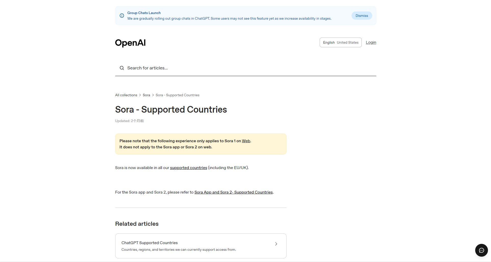Click the chevron after All collections
This screenshot has width=491, height=262.
(x=140, y=95)
